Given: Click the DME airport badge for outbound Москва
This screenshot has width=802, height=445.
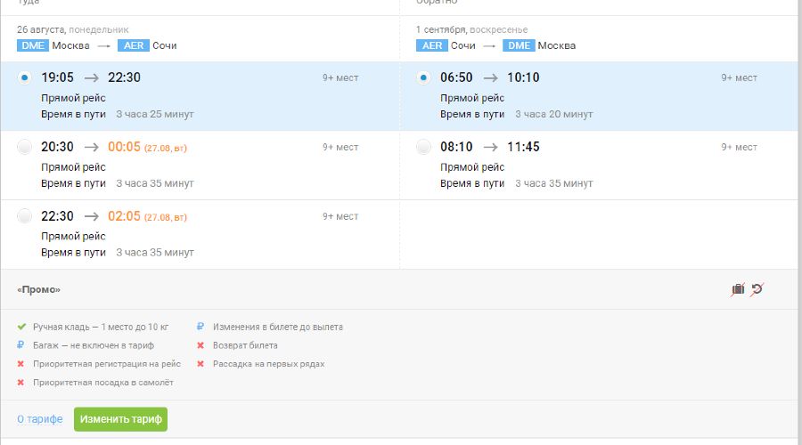Looking at the screenshot, I should click(32, 45).
